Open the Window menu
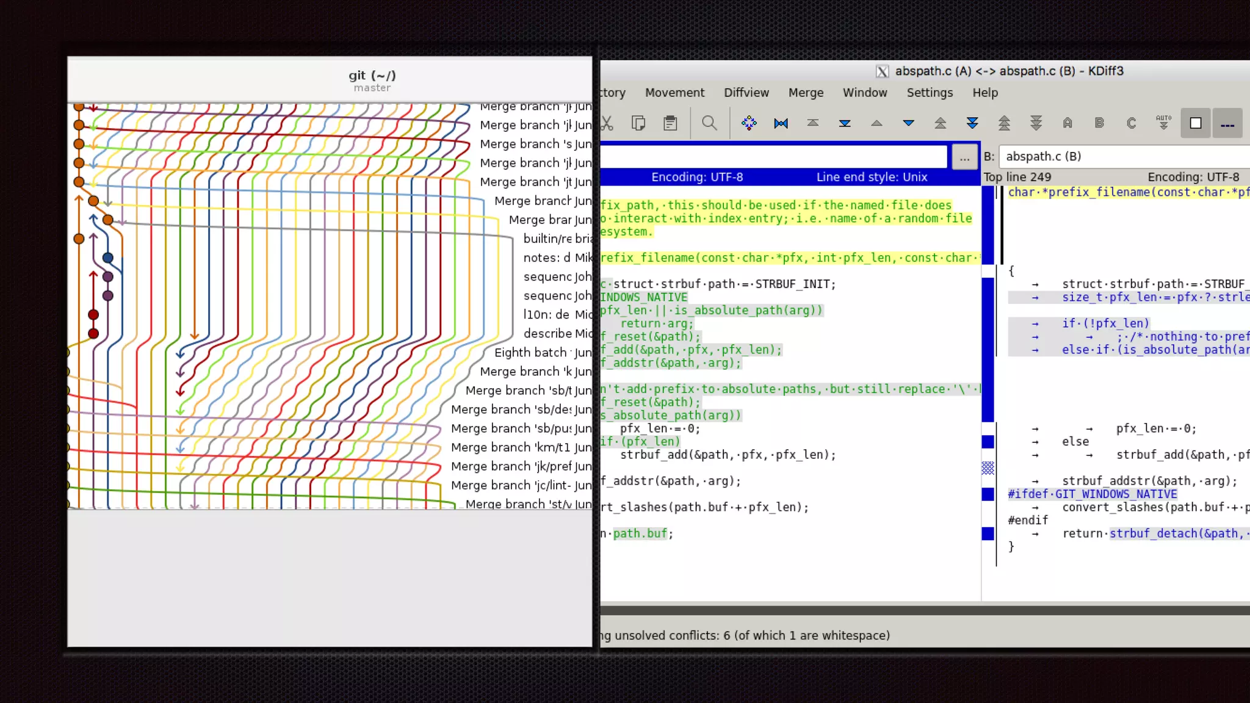 (865, 93)
